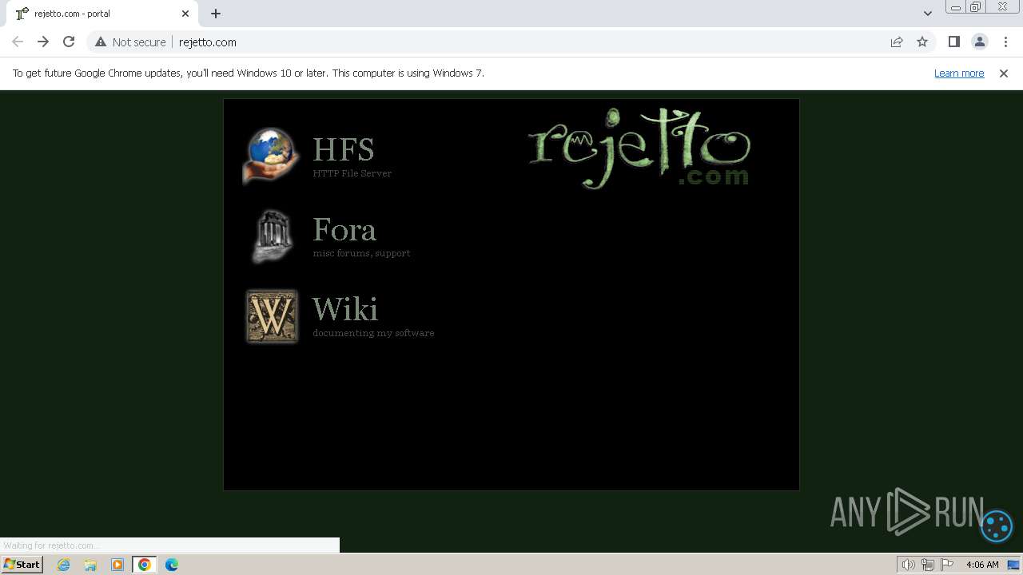Open Chrome side panel
The image size is (1023, 575).
pyautogui.click(x=954, y=42)
